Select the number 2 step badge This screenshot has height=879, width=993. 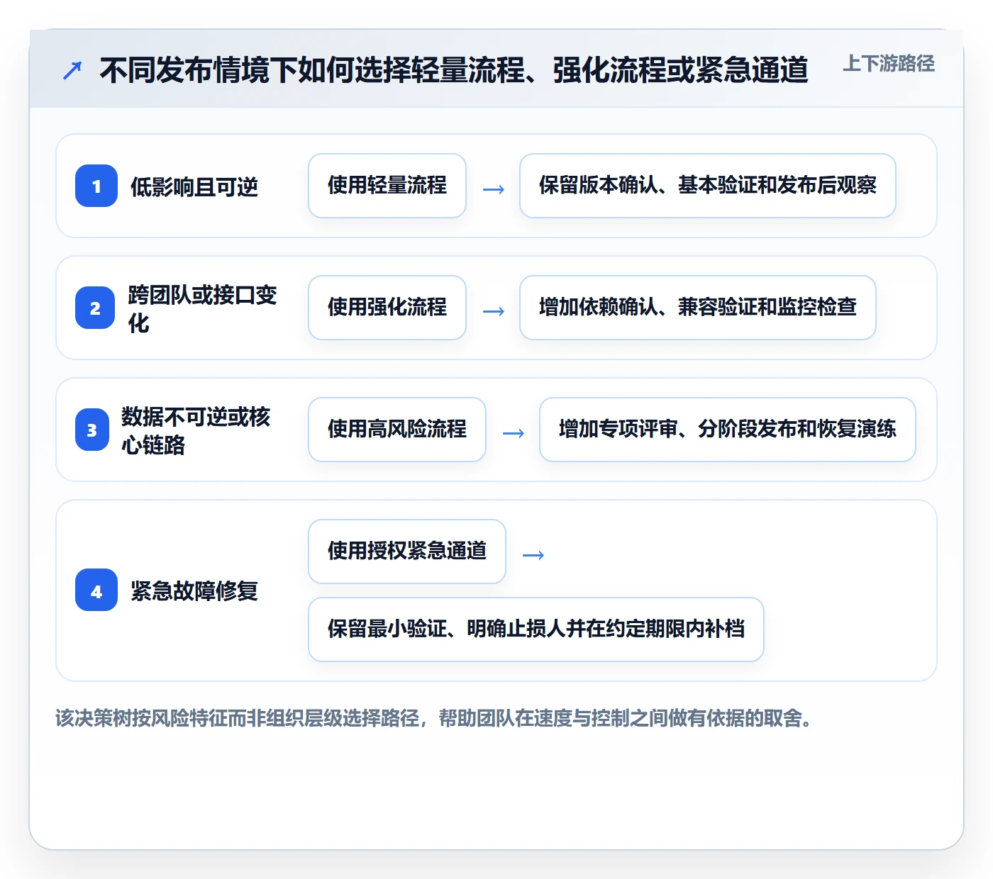(x=95, y=308)
